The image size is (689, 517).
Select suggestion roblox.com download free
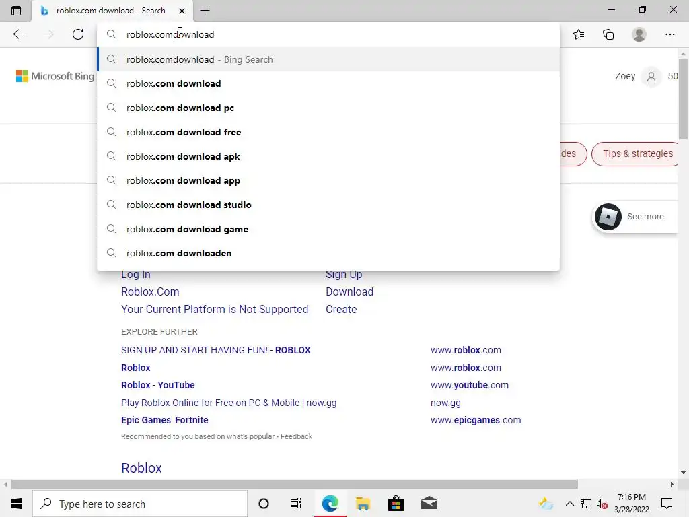pyautogui.click(x=328, y=132)
